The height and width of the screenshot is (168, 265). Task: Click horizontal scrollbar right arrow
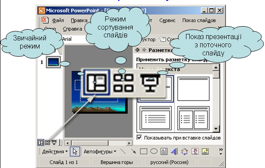[129, 143]
